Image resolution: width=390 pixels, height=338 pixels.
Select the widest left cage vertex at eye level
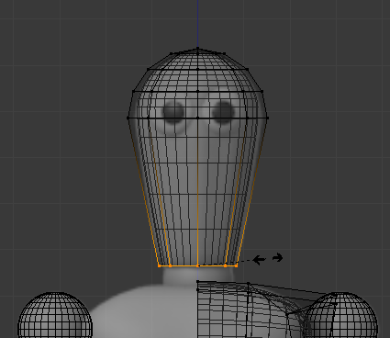tap(128, 118)
